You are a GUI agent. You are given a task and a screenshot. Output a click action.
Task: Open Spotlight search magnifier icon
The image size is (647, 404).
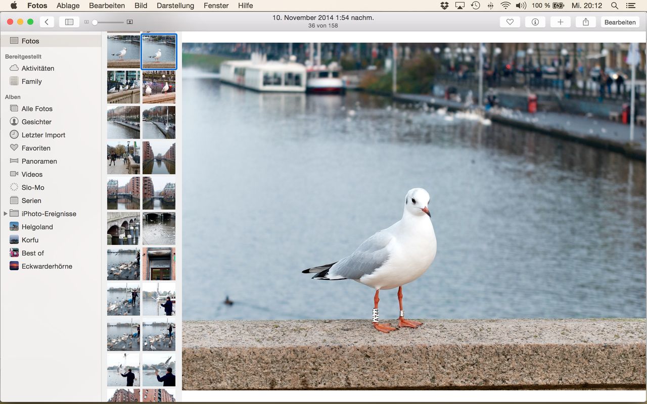coord(614,6)
